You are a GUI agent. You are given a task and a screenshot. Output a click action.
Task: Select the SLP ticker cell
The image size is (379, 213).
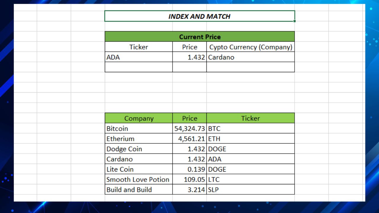[x=250, y=190]
